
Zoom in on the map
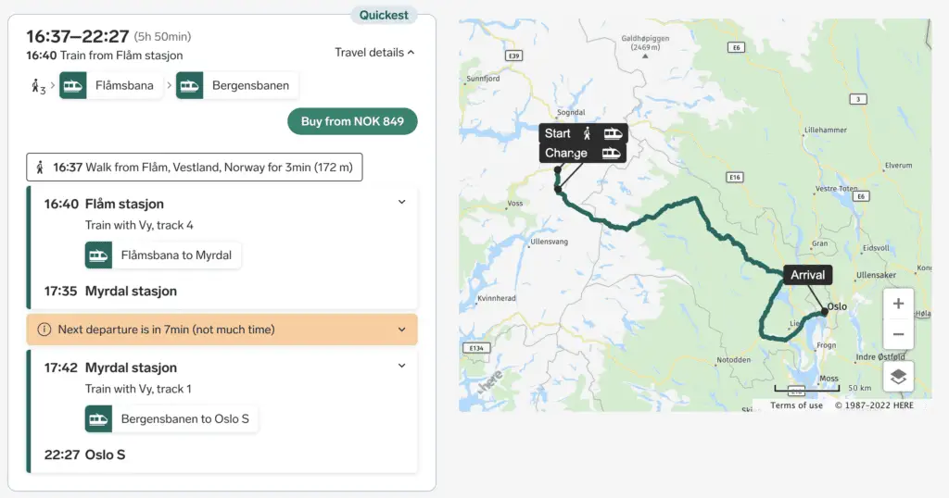[898, 304]
